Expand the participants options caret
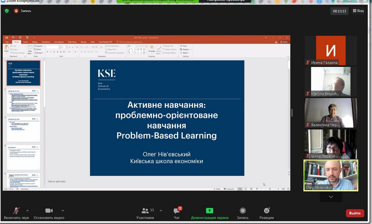The image size is (372, 224). pyautogui.click(x=161, y=210)
